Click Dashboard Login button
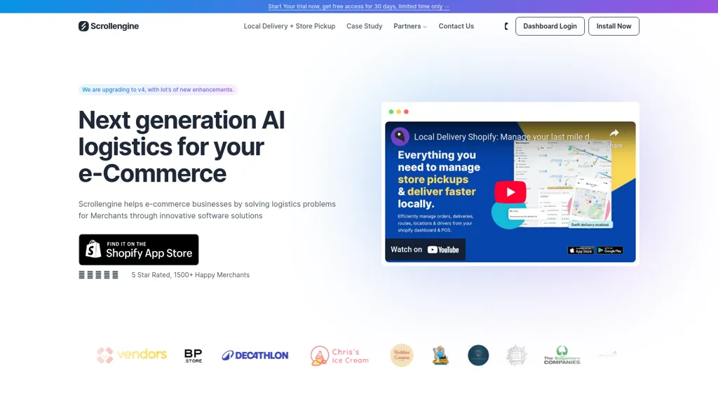Viewport: 718px width, 404px height. (550, 26)
